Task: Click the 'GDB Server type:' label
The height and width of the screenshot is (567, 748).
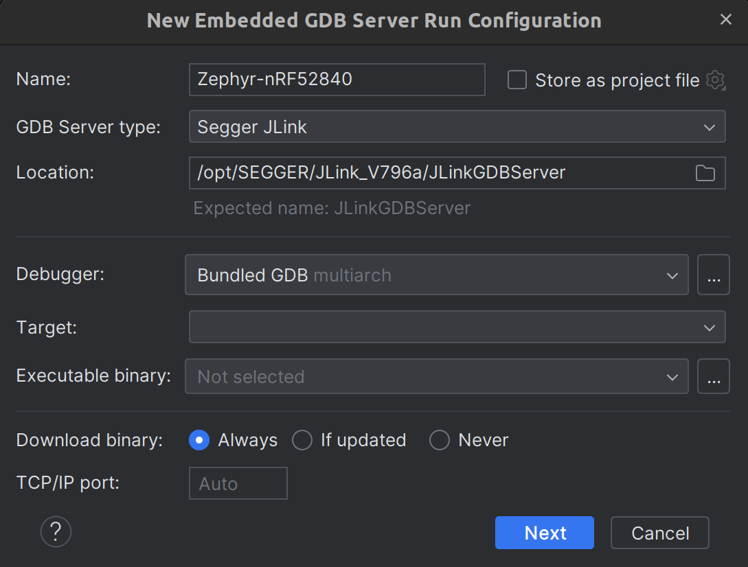Action: [88, 127]
